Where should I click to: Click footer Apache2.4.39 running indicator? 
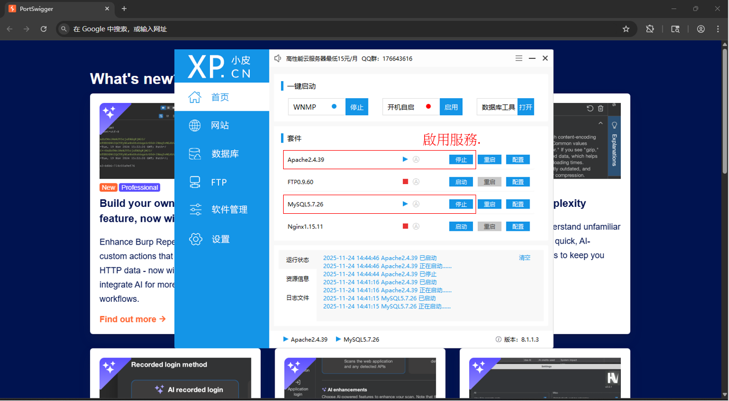tap(305, 339)
